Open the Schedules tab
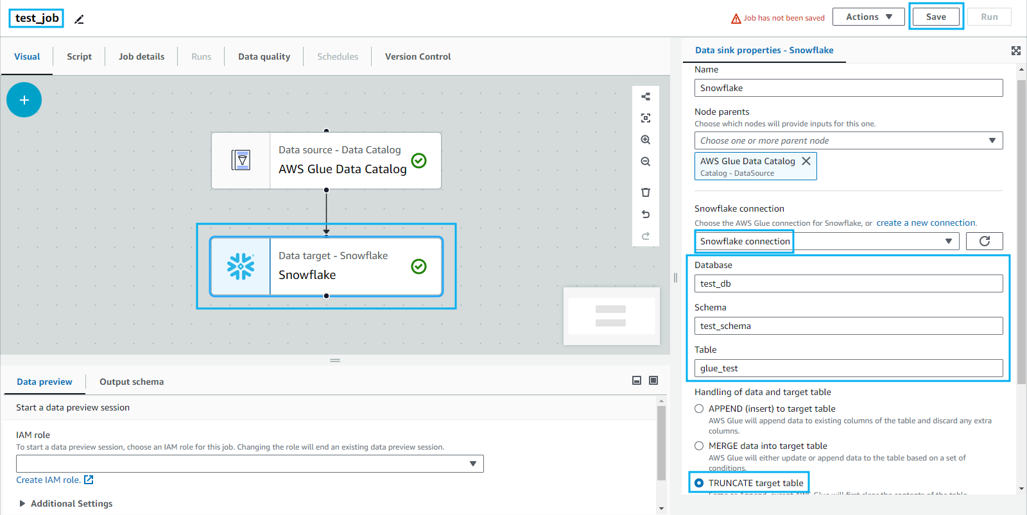Viewport: 1027px width, 515px height. [x=338, y=56]
